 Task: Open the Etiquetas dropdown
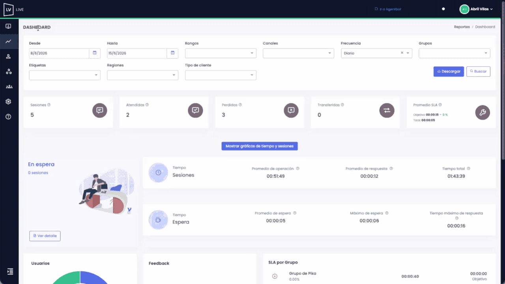(65, 75)
